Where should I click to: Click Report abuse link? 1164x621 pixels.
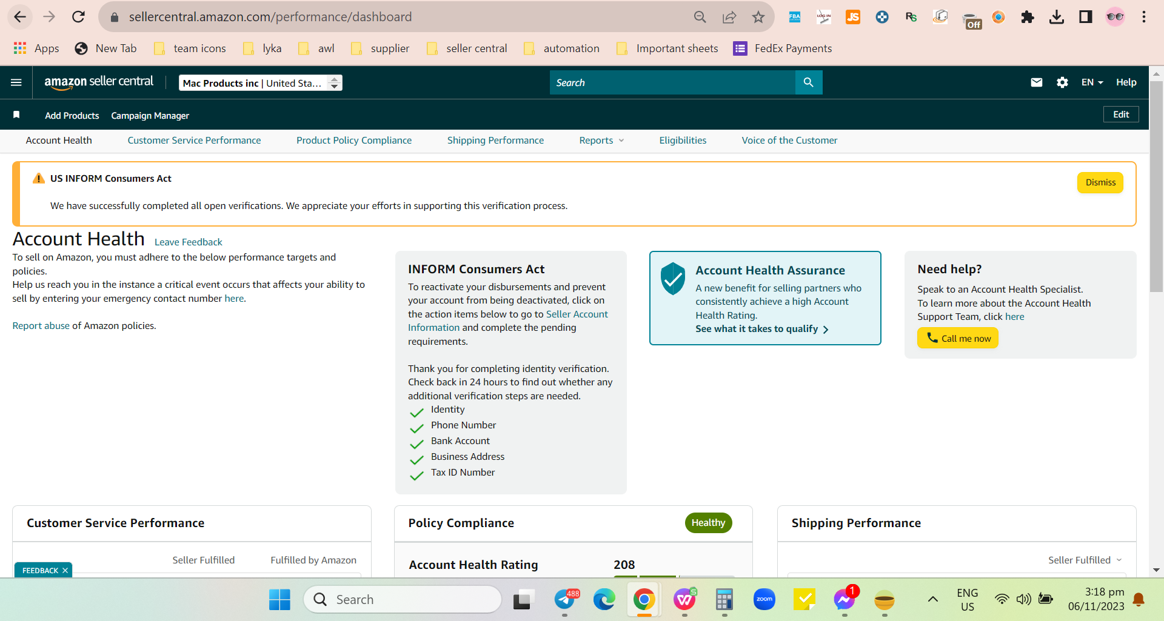(x=41, y=326)
